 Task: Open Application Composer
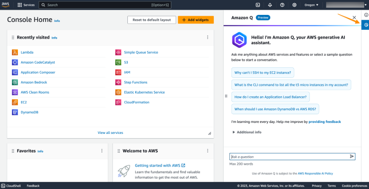(38, 72)
